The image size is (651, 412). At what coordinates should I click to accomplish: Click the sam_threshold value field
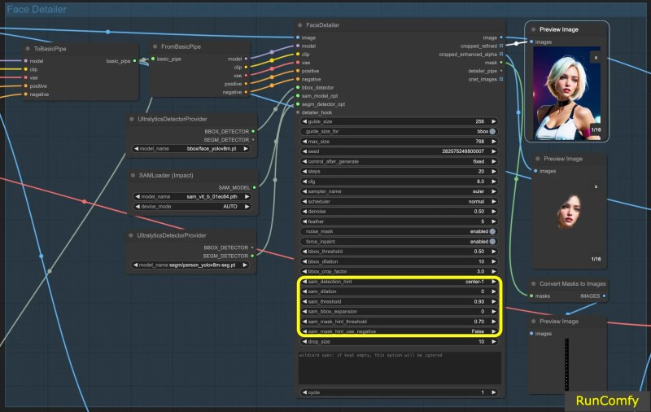click(x=399, y=301)
